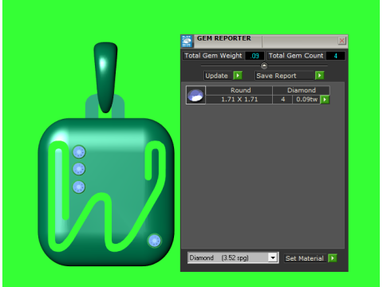Click the quantity cell showing 4 in gem row

(282, 100)
